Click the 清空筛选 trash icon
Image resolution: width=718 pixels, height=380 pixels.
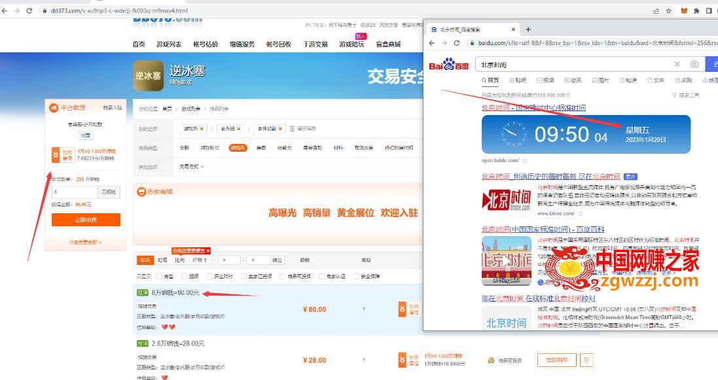click(x=293, y=129)
